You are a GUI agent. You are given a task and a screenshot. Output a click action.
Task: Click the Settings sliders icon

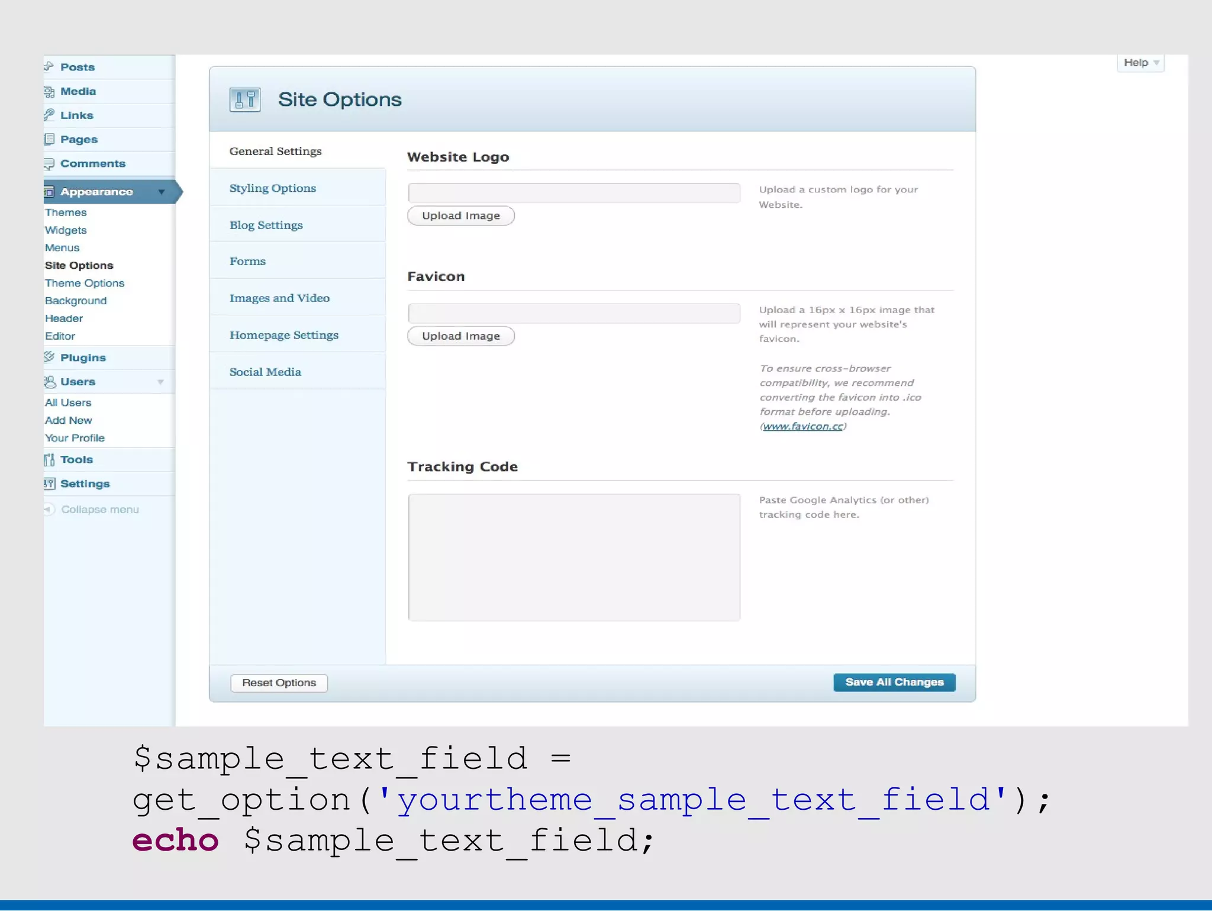coord(49,484)
